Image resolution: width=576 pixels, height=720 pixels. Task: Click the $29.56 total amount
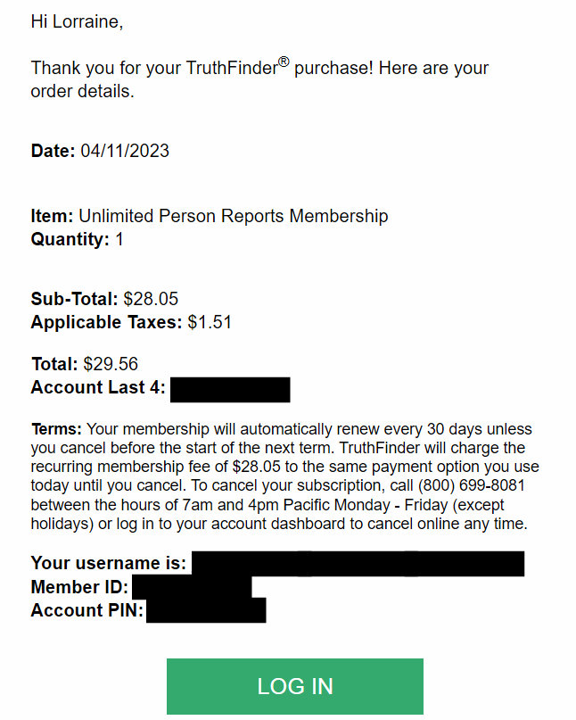(111, 364)
